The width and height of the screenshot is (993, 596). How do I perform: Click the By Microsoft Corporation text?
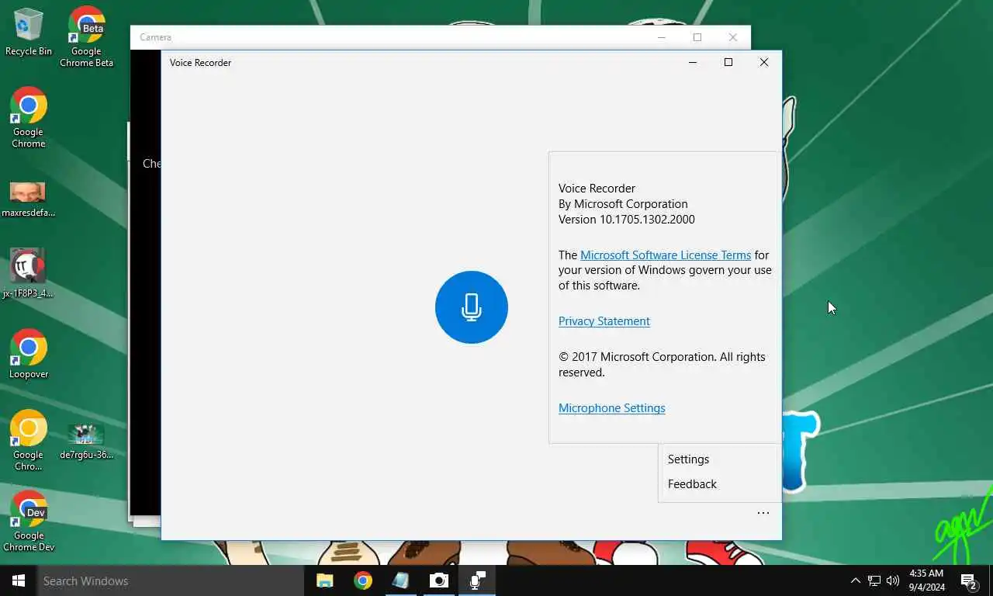(623, 204)
